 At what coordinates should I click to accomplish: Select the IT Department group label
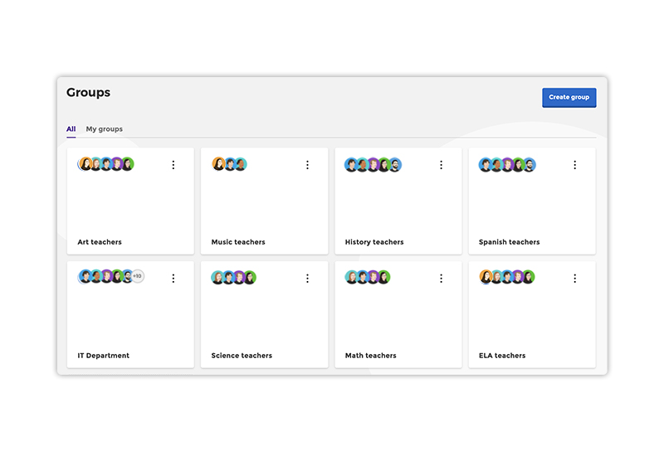click(104, 356)
